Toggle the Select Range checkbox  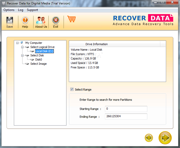tap(72, 89)
